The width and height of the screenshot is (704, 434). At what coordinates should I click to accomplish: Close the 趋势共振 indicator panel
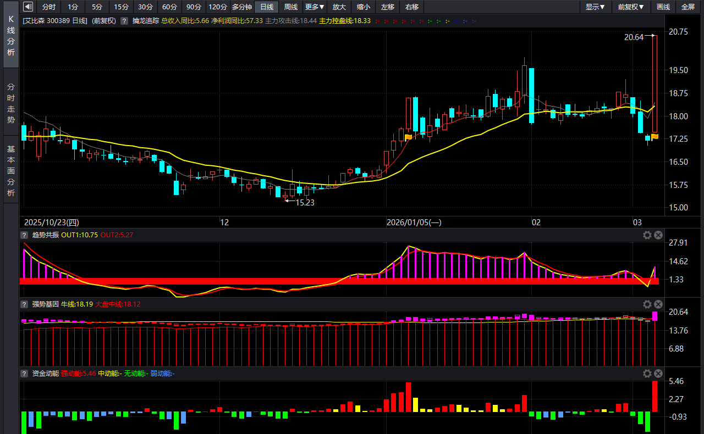tap(658, 235)
